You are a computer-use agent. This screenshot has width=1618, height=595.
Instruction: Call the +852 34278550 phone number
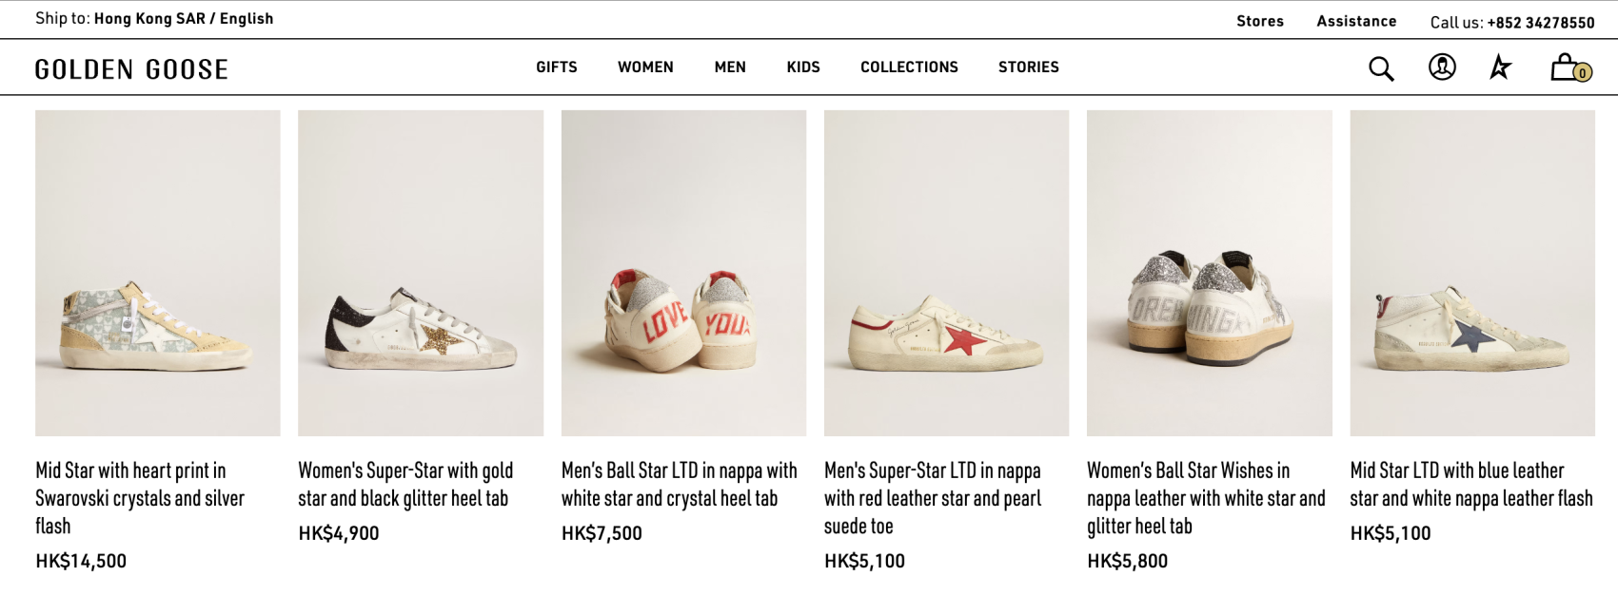(1541, 23)
